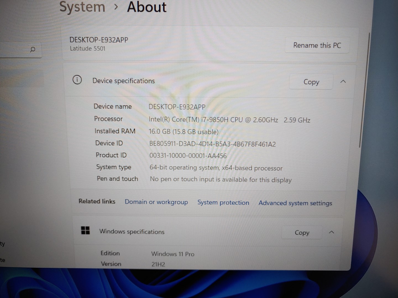Click the About page title

(x=147, y=7)
